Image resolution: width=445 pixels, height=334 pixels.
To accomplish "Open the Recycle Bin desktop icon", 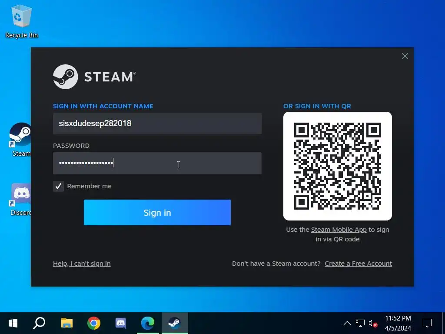I will 22,22.
